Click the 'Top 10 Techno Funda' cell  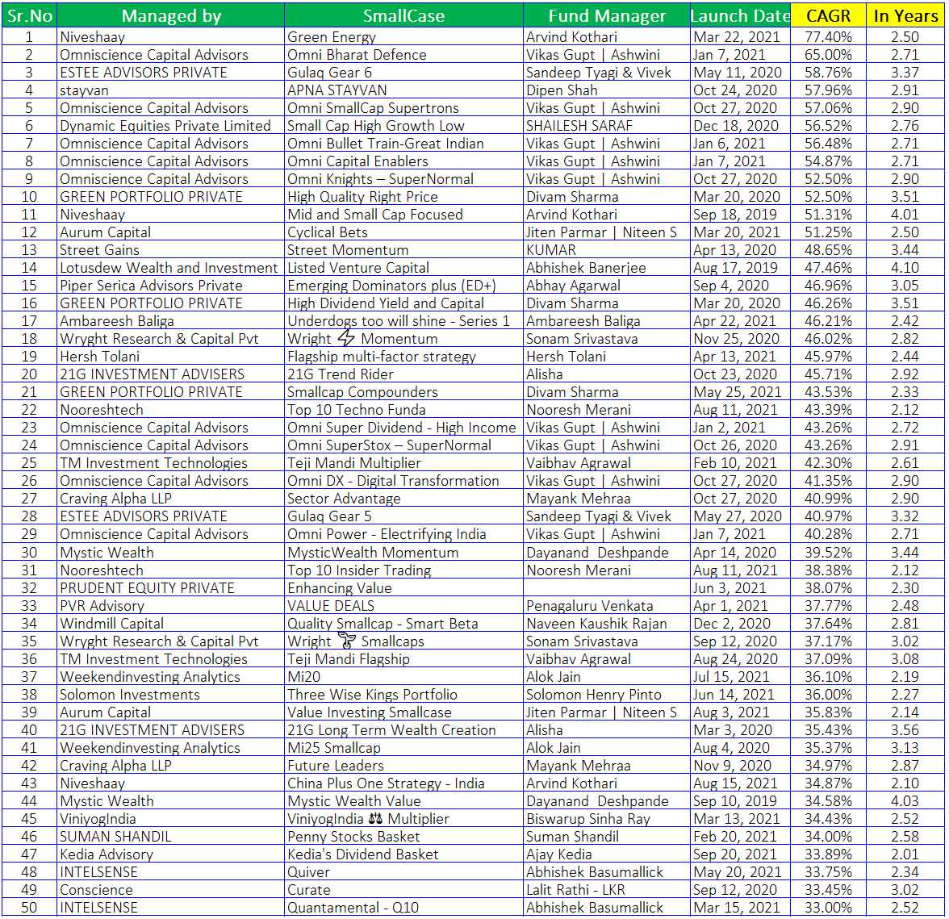coord(403,410)
